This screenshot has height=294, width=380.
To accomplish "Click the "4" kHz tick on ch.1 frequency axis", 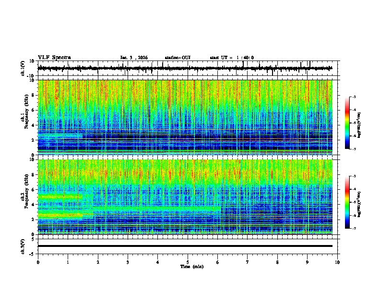I will click(33, 125).
